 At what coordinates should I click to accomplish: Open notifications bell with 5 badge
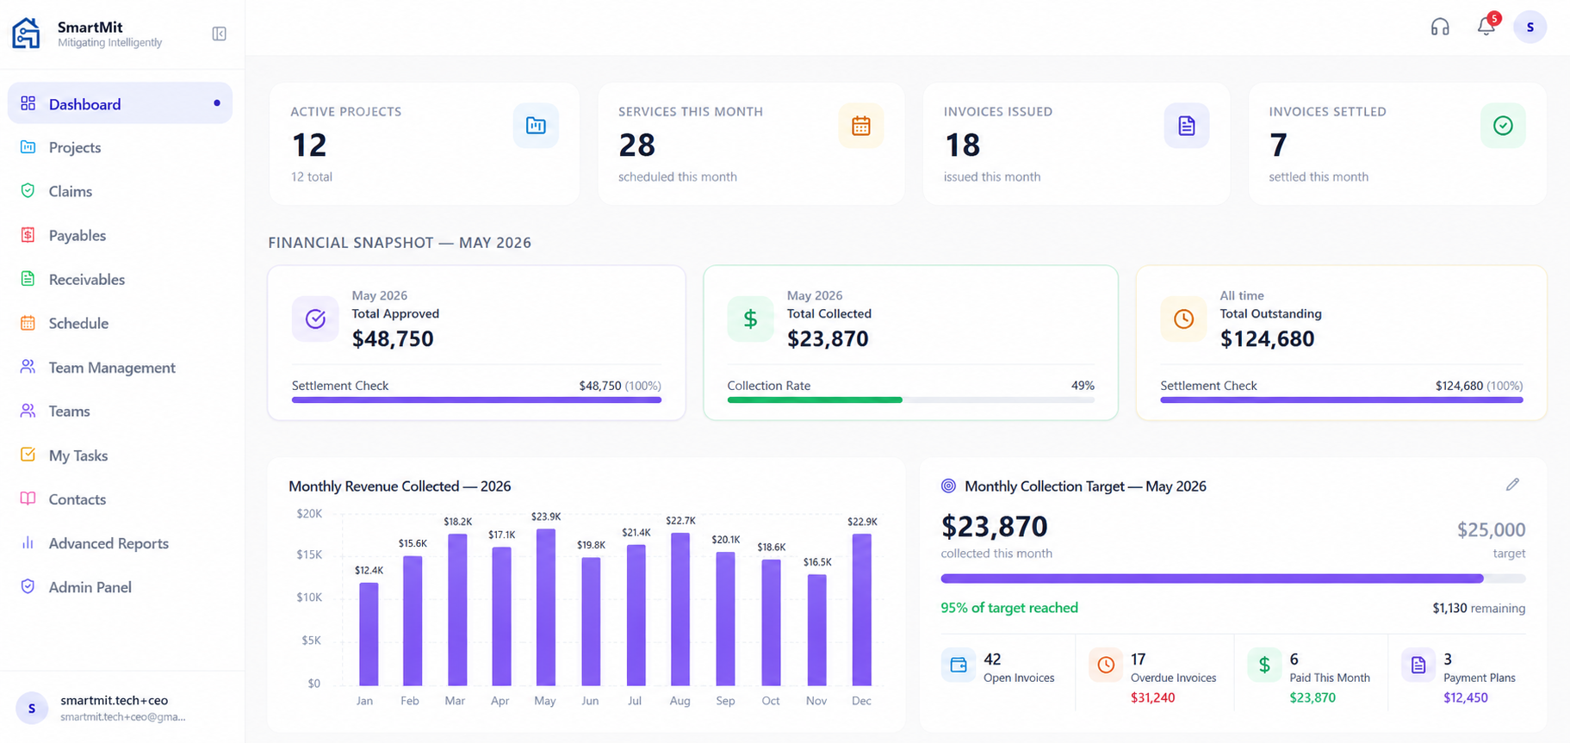(1487, 25)
